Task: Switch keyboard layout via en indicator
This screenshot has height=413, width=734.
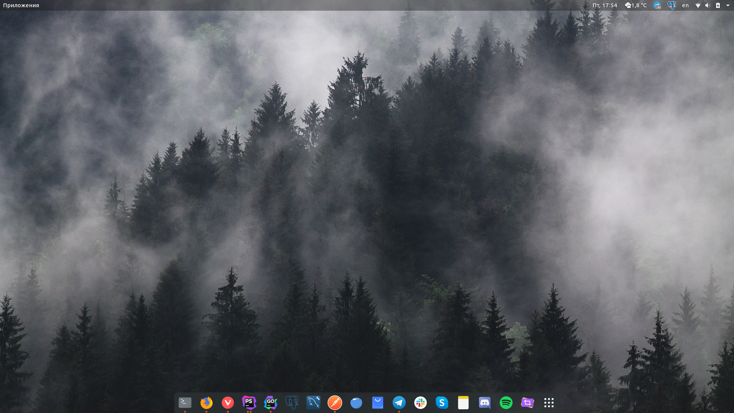Action: click(x=685, y=5)
